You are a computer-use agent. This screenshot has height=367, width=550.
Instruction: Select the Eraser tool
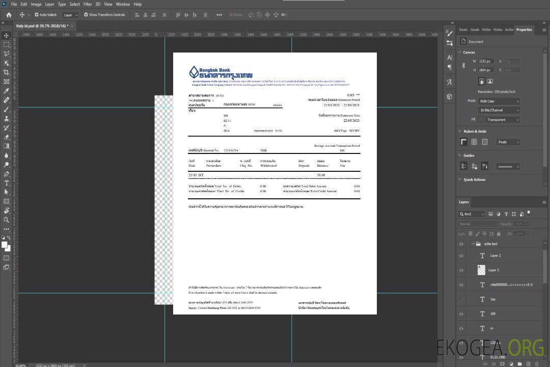(x=6, y=137)
